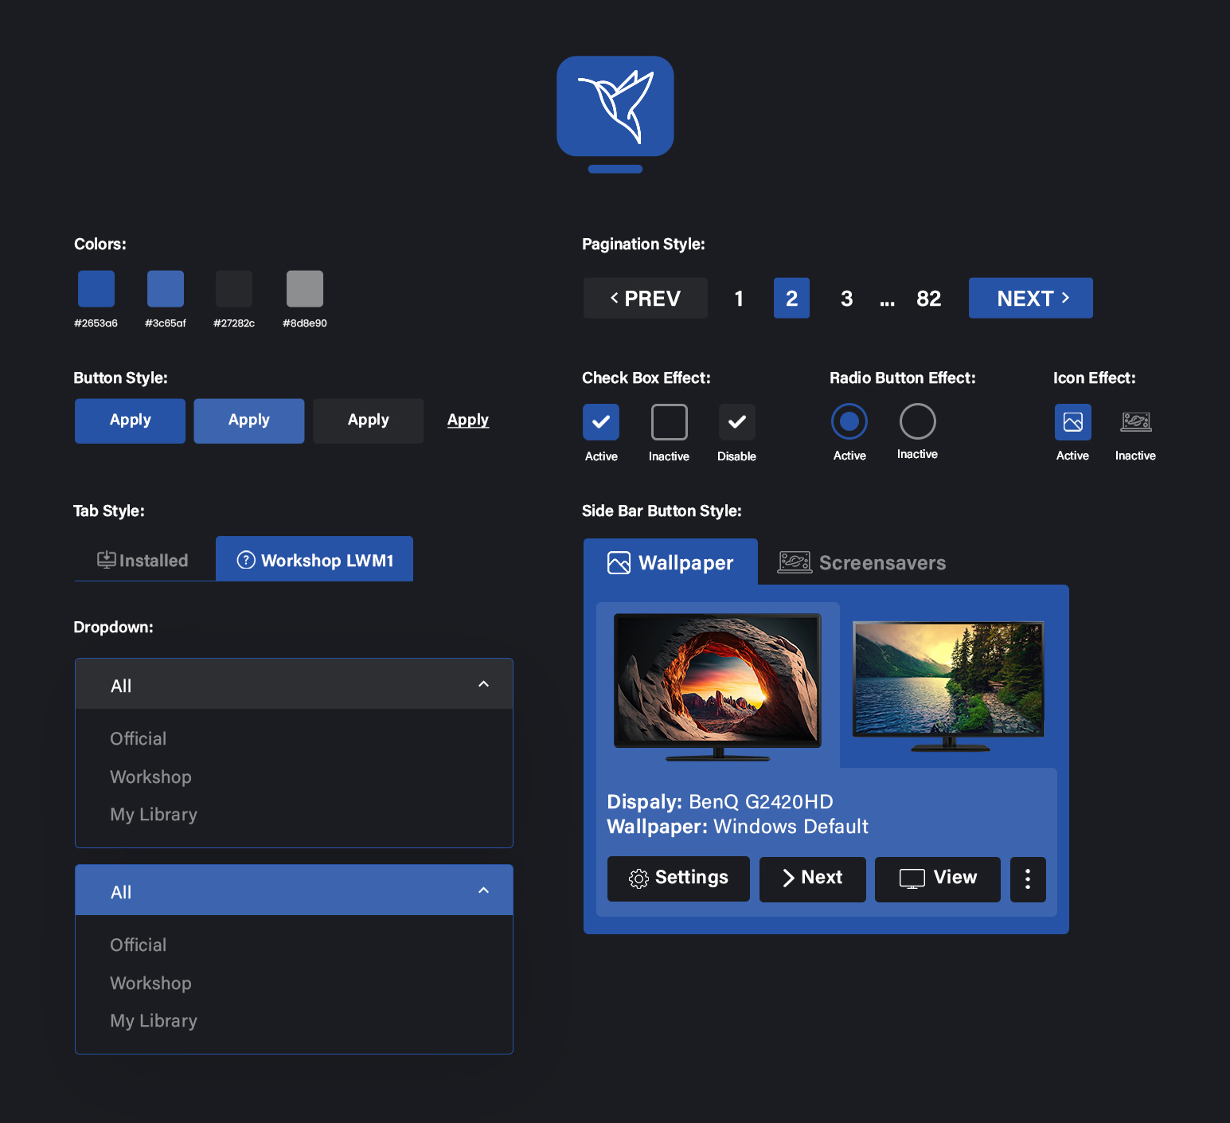Click the underlined Apply text link
Viewport: 1230px width, 1123px height.
point(467,420)
